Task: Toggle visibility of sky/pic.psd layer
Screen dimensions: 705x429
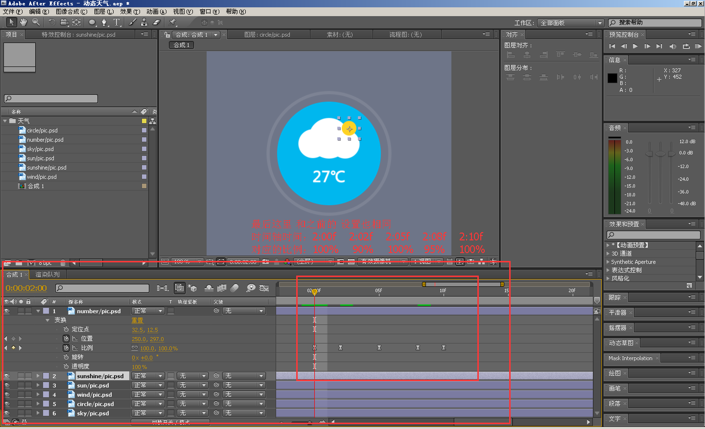Action: click(x=7, y=413)
